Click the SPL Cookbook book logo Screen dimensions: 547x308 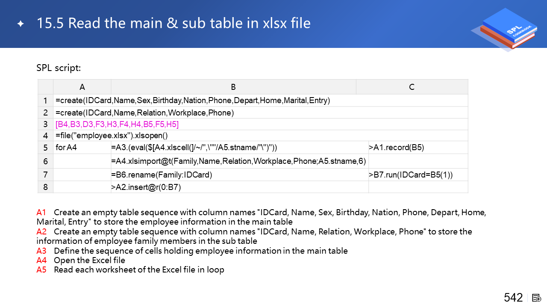[507, 29]
